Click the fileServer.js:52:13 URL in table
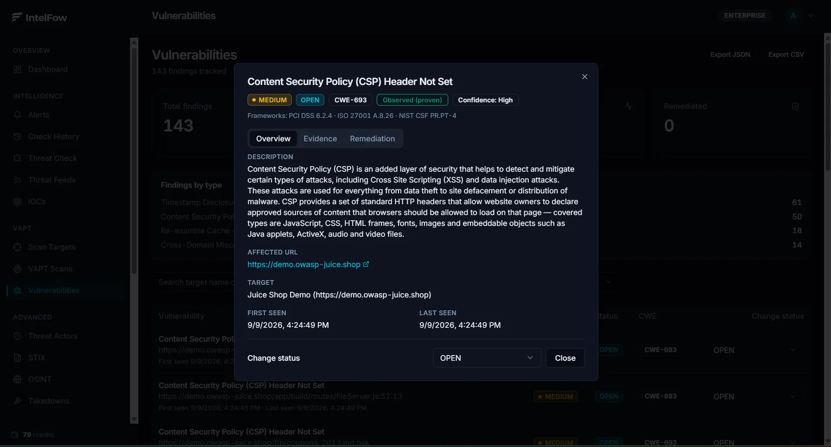This screenshot has height=447, width=831. [x=280, y=396]
